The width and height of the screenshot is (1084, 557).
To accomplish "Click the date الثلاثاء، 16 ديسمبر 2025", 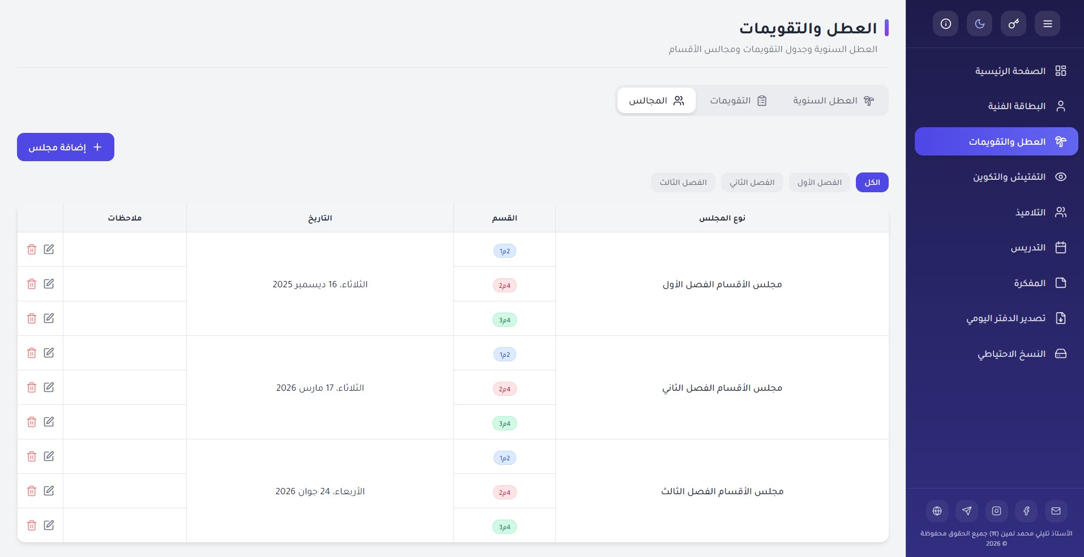I will [x=320, y=284].
